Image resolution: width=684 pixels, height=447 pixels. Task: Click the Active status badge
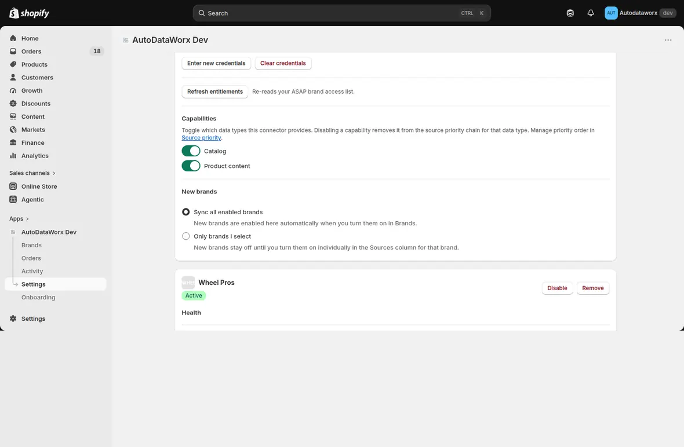[x=194, y=296]
